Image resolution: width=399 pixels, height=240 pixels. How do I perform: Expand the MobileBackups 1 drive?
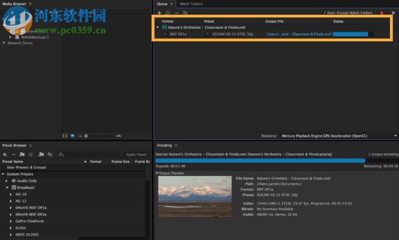click(x=10, y=37)
